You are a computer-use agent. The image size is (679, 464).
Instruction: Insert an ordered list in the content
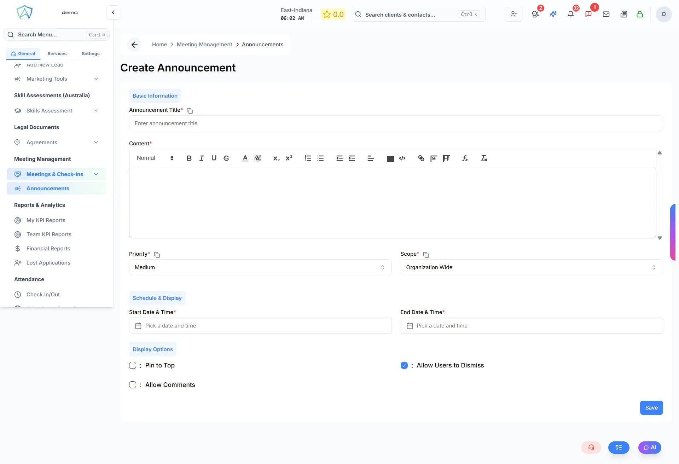[x=308, y=158]
